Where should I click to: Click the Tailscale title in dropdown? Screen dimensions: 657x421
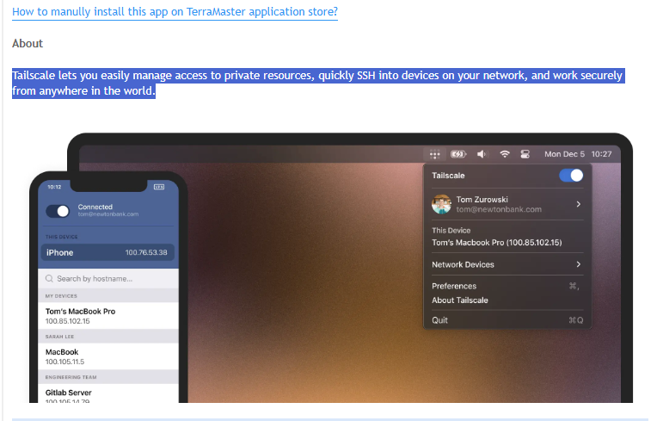pos(448,176)
